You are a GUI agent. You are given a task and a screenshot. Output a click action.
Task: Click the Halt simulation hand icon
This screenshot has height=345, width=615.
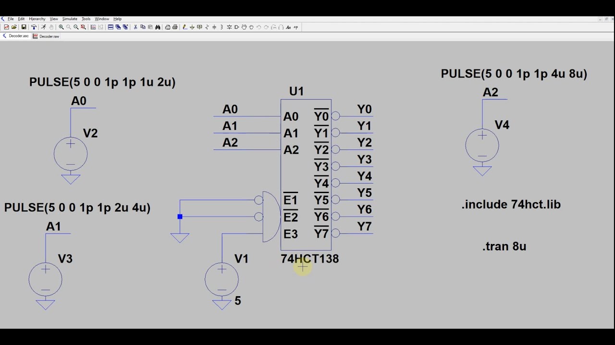(51, 27)
